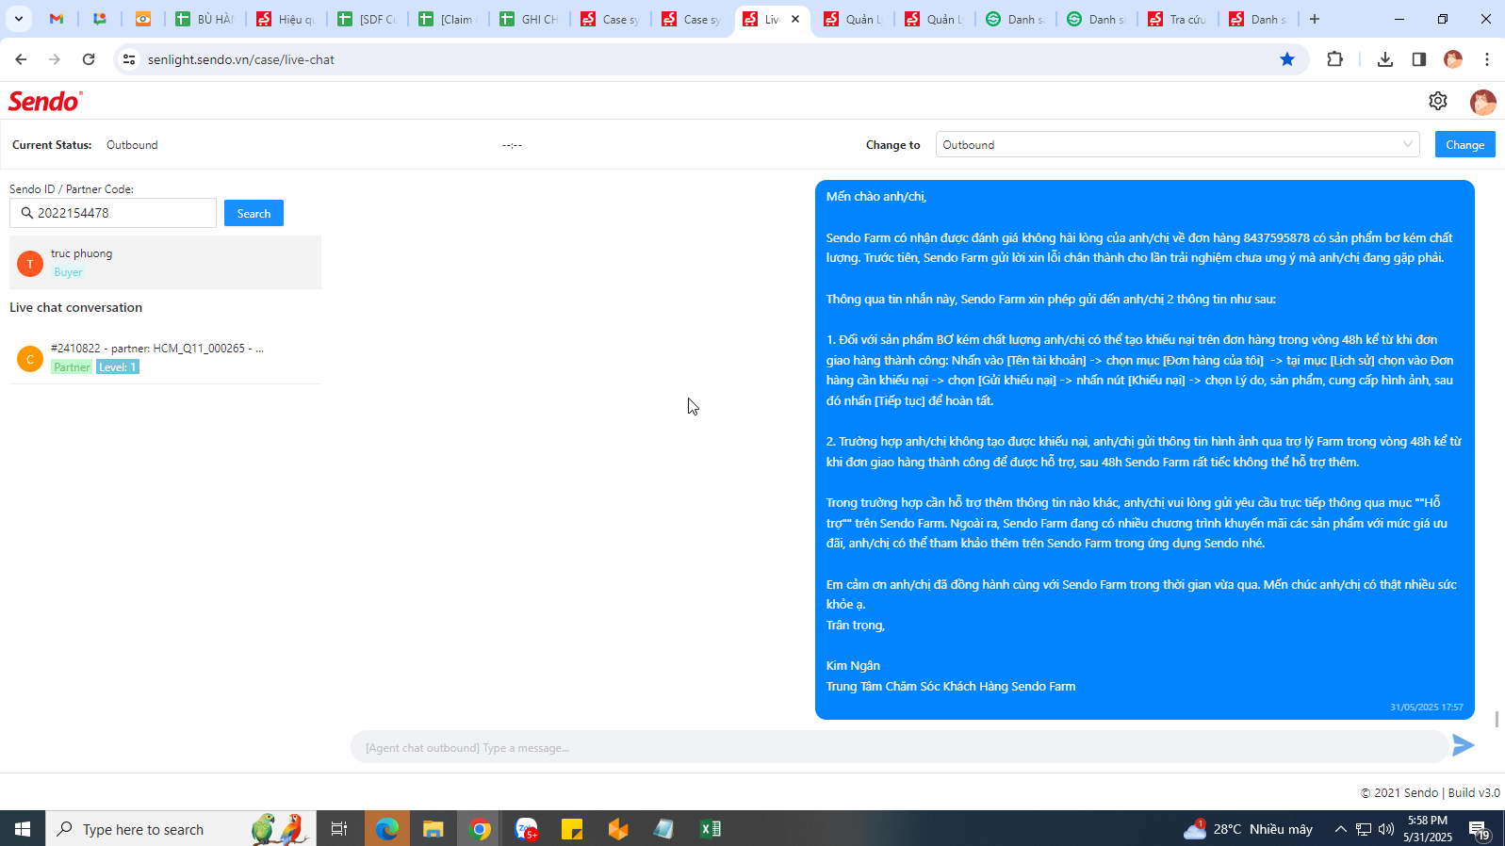Viewport: 1505px width, 846px height.
Task: Click the message input box
Action: pos(899,747)
